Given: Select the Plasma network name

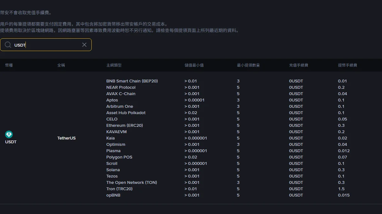Looking at the screenshot, I should tap(113, 151).
